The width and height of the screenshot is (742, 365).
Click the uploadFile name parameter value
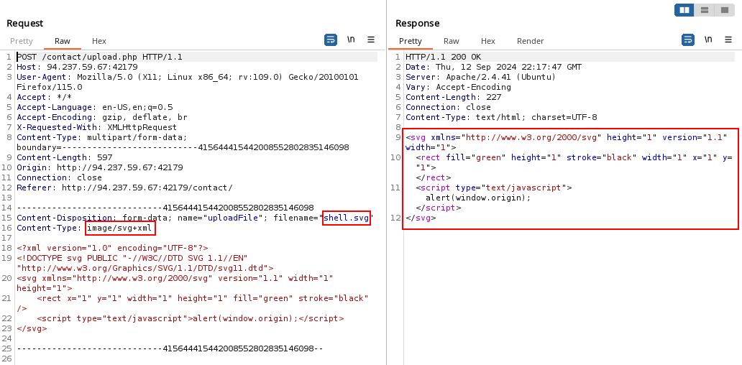[233, 218]
